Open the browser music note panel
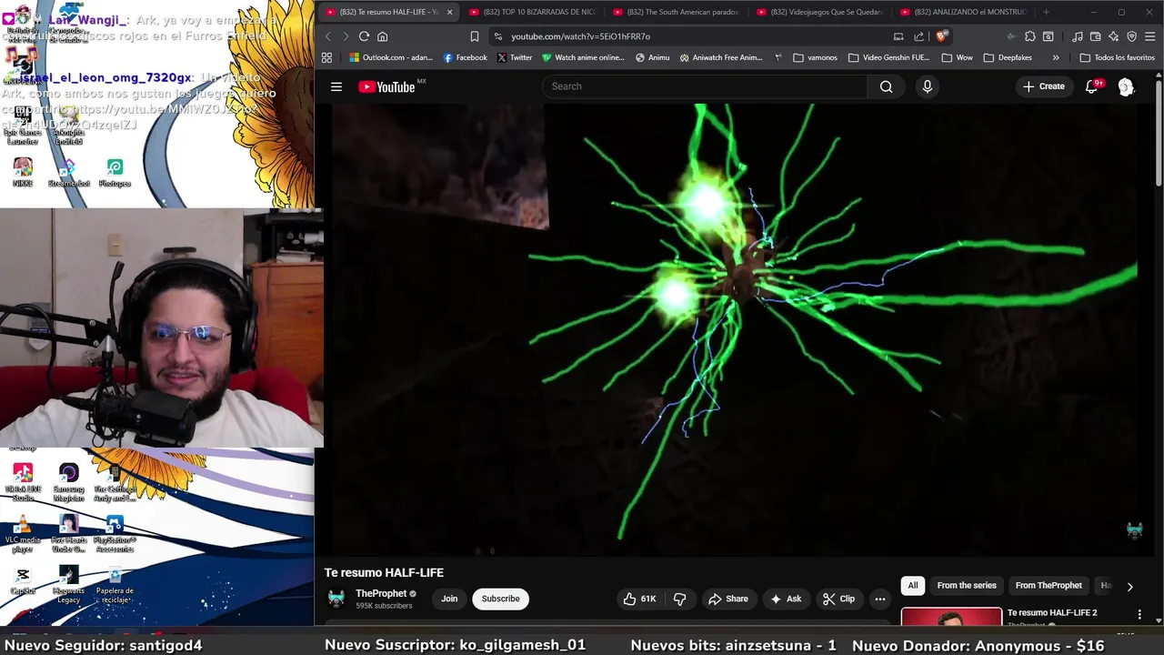Image resolution: width=1164 pixels, height=655 pixels. pyautogui.click(x=1078, y=36)
